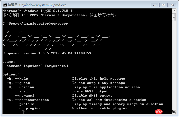This screenshot has width=179, height=117.
Task: Close the cmd.exe window
Action: (172, 5)
